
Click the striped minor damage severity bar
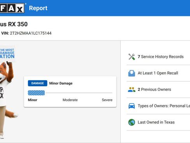point(36,93)
